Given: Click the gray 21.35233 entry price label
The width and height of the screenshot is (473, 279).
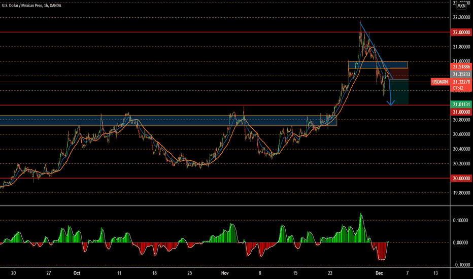Looking at the screenshot, I should click(461, 74).
